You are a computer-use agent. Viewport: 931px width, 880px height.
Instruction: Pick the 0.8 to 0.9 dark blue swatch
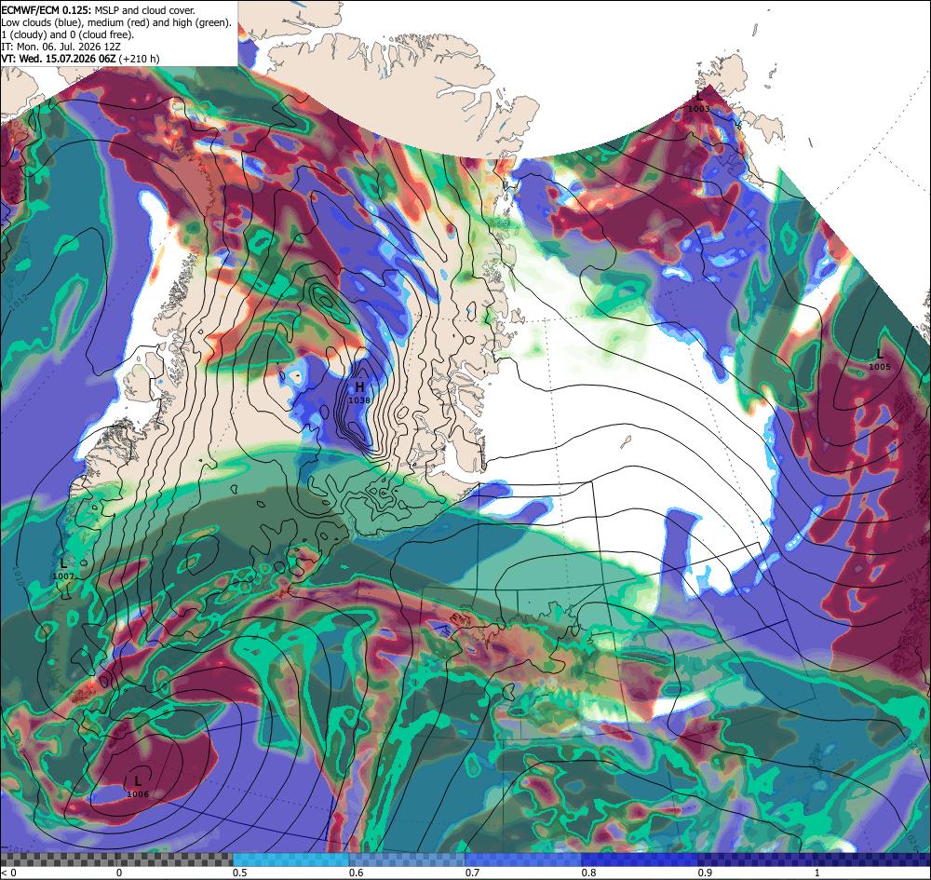point(641,860)
